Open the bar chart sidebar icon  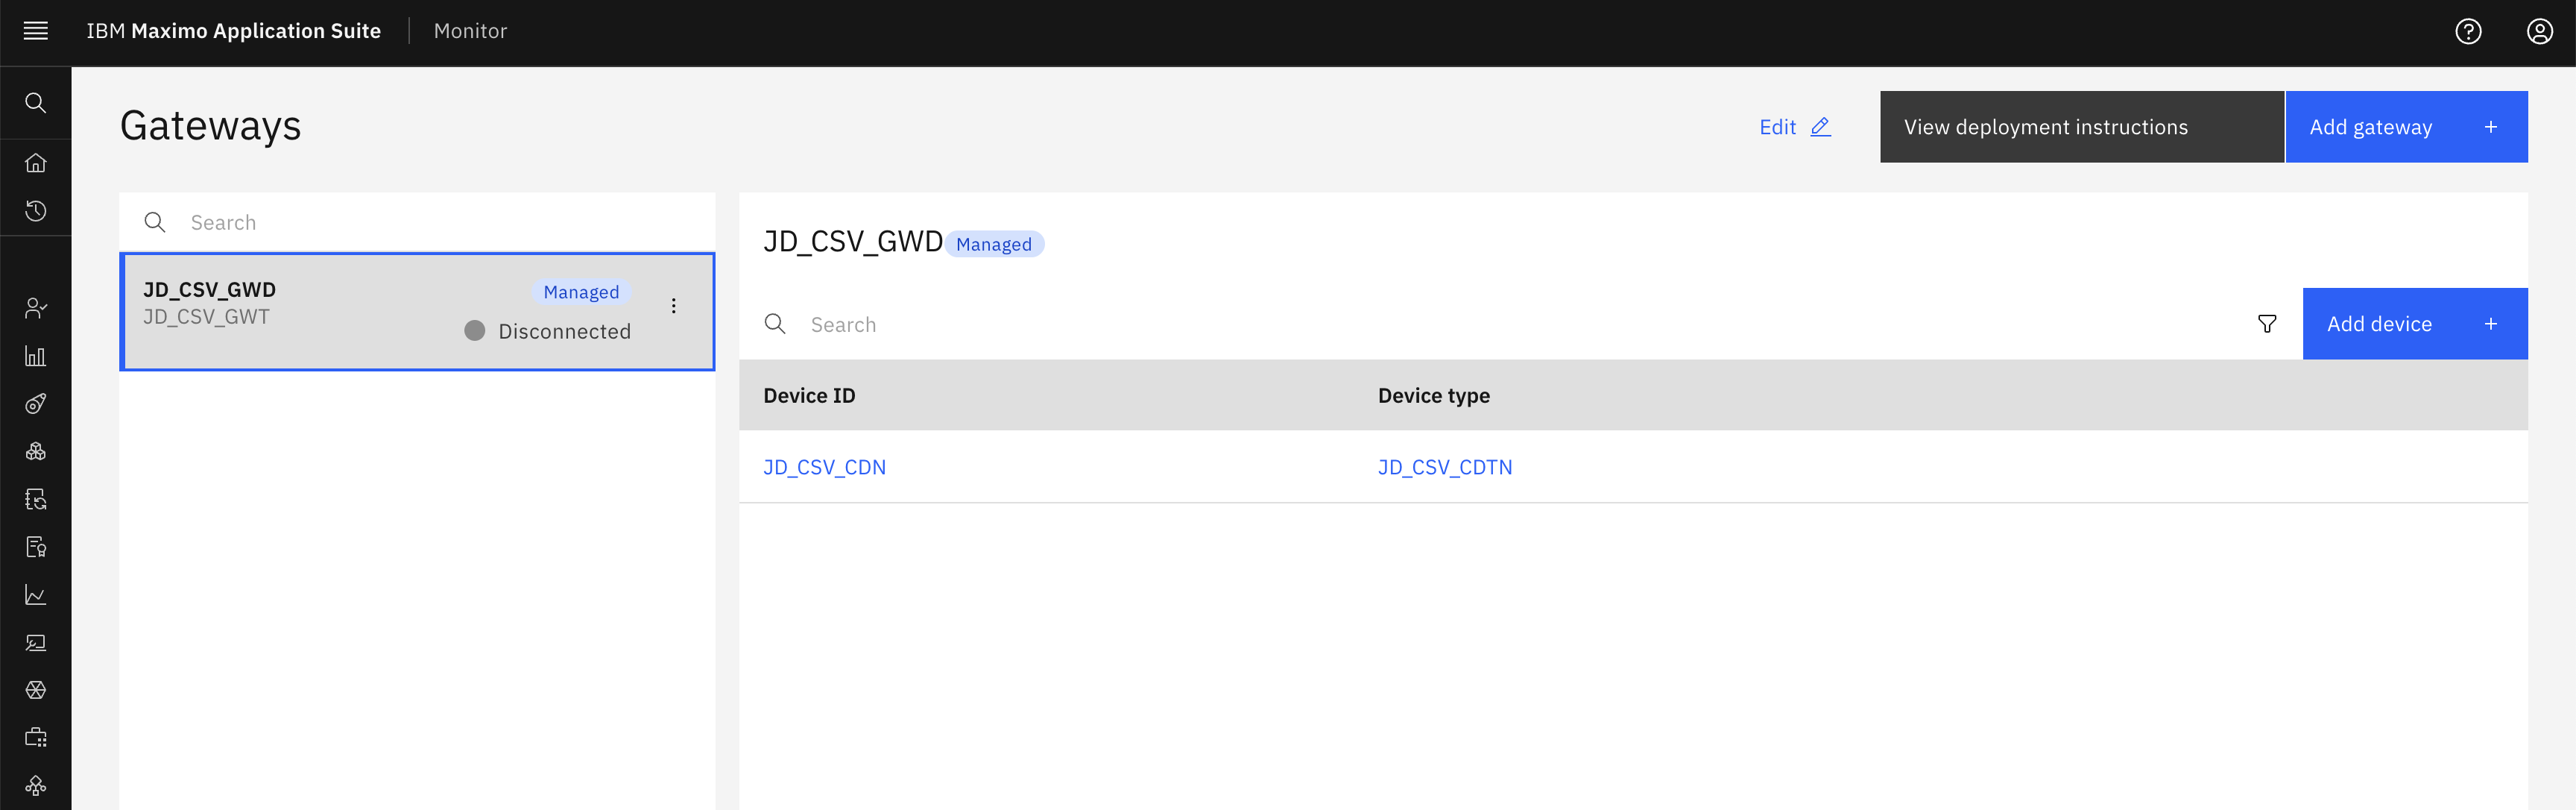click(x=36, y=356)
